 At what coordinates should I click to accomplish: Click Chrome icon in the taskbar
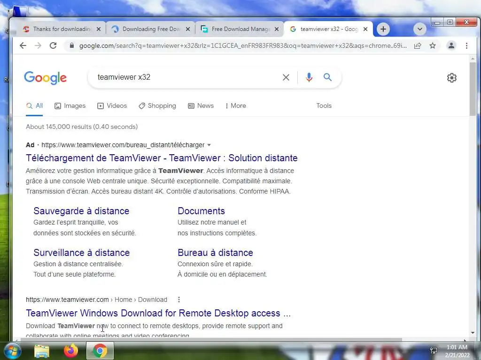pos(100,351)
